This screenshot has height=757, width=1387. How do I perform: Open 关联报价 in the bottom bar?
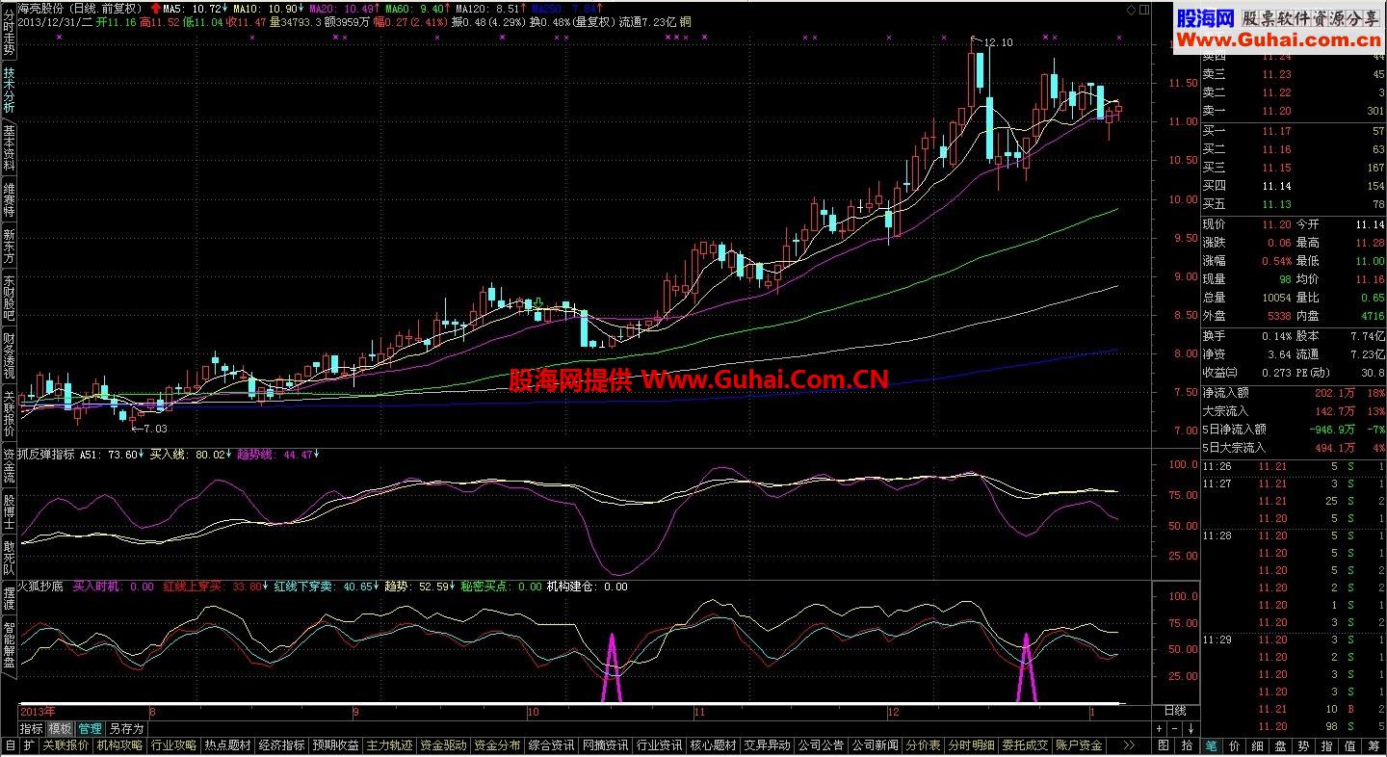65,745
